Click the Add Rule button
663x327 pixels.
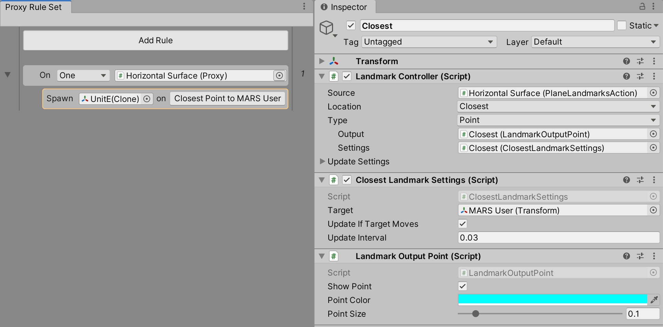[x=155, y=40]
